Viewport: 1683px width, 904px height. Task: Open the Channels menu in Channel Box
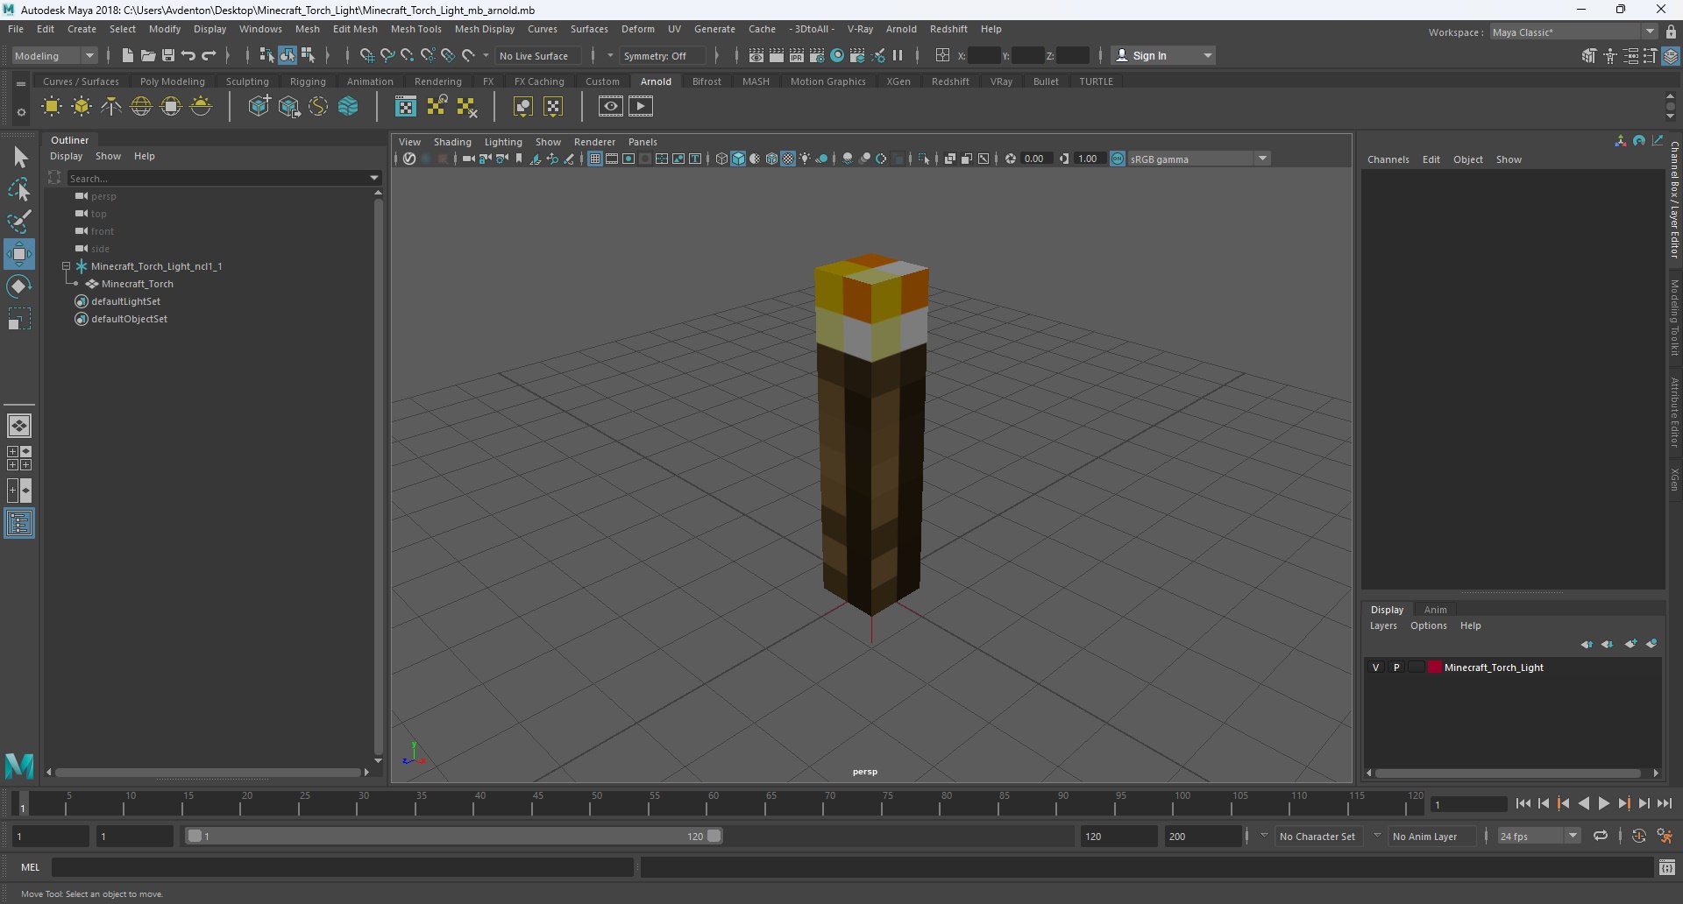[1388, 159]
